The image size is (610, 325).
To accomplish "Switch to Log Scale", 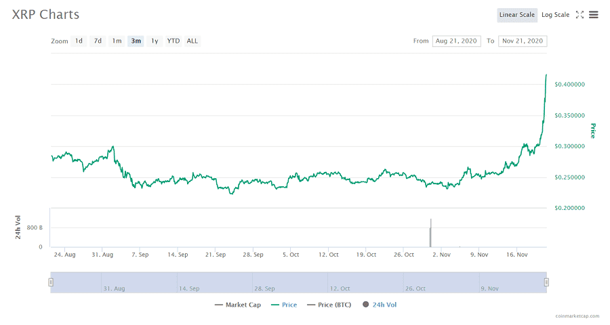I will (x=555, y=15).
